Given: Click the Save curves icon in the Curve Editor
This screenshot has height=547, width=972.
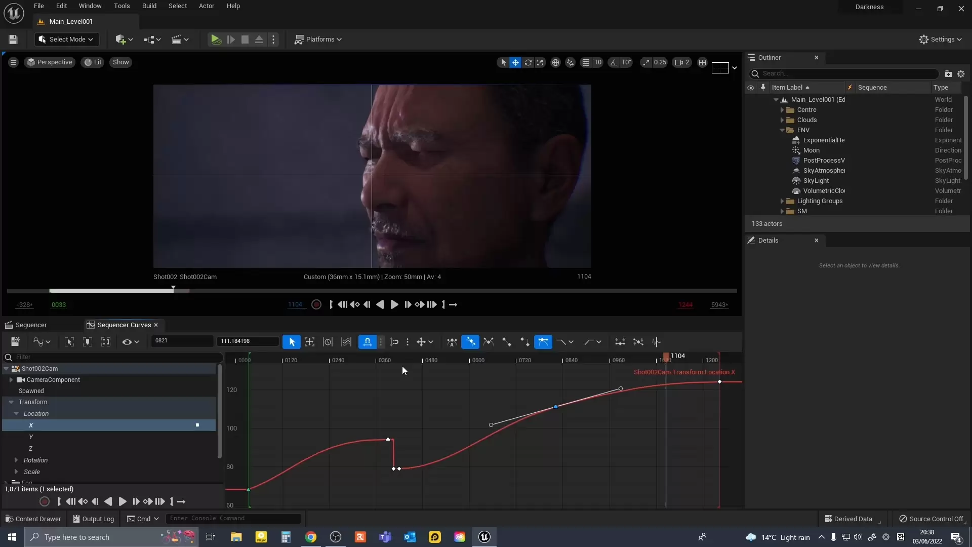Looking at the screenshot, I should pos(16,342).
